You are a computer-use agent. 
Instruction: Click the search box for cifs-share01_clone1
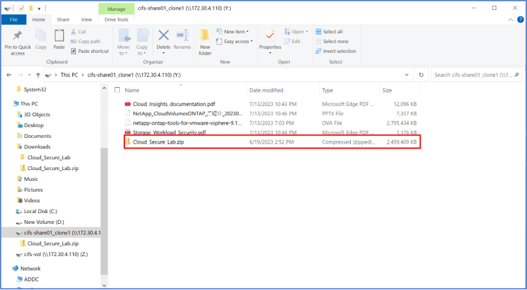476,75
